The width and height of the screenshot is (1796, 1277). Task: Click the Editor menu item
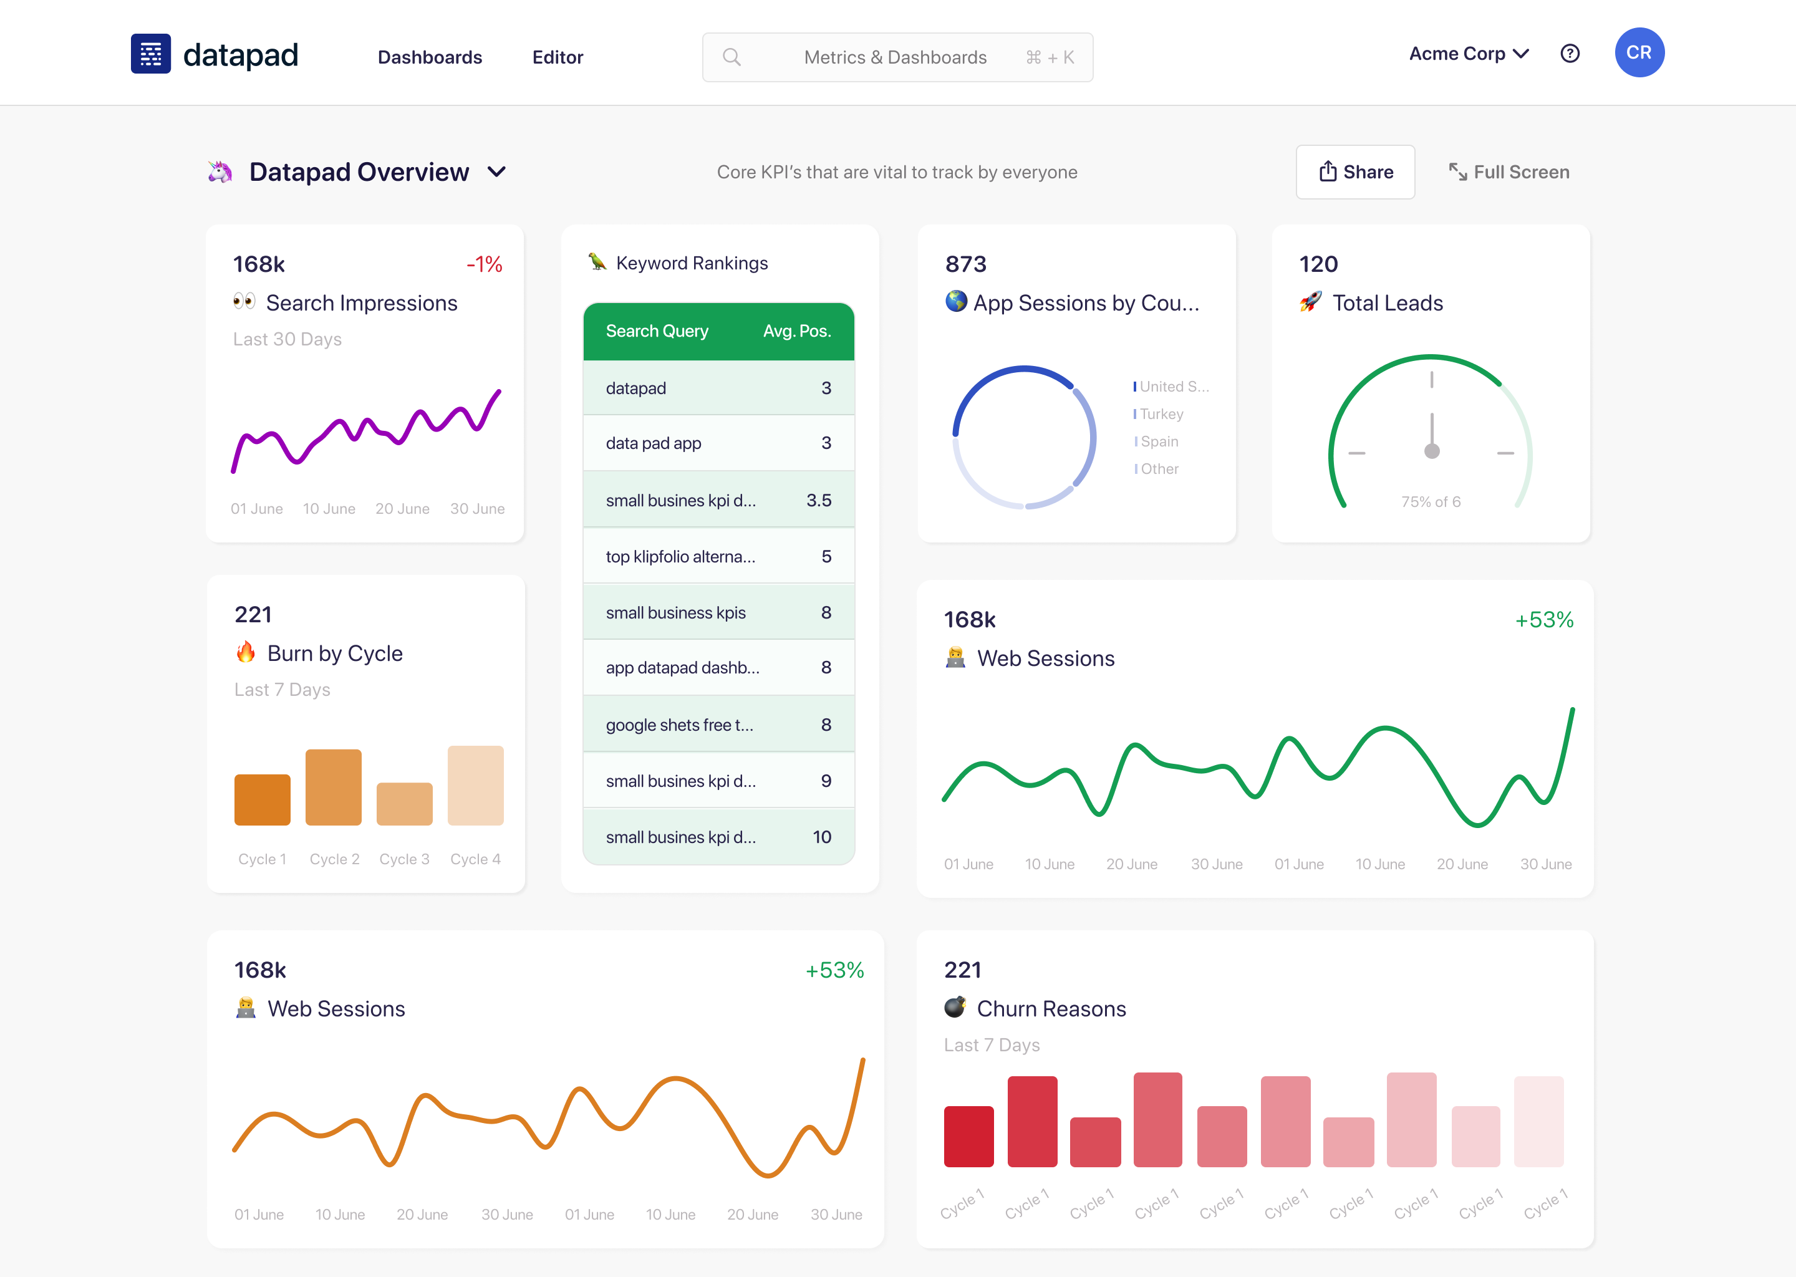(x=558, y=55)
